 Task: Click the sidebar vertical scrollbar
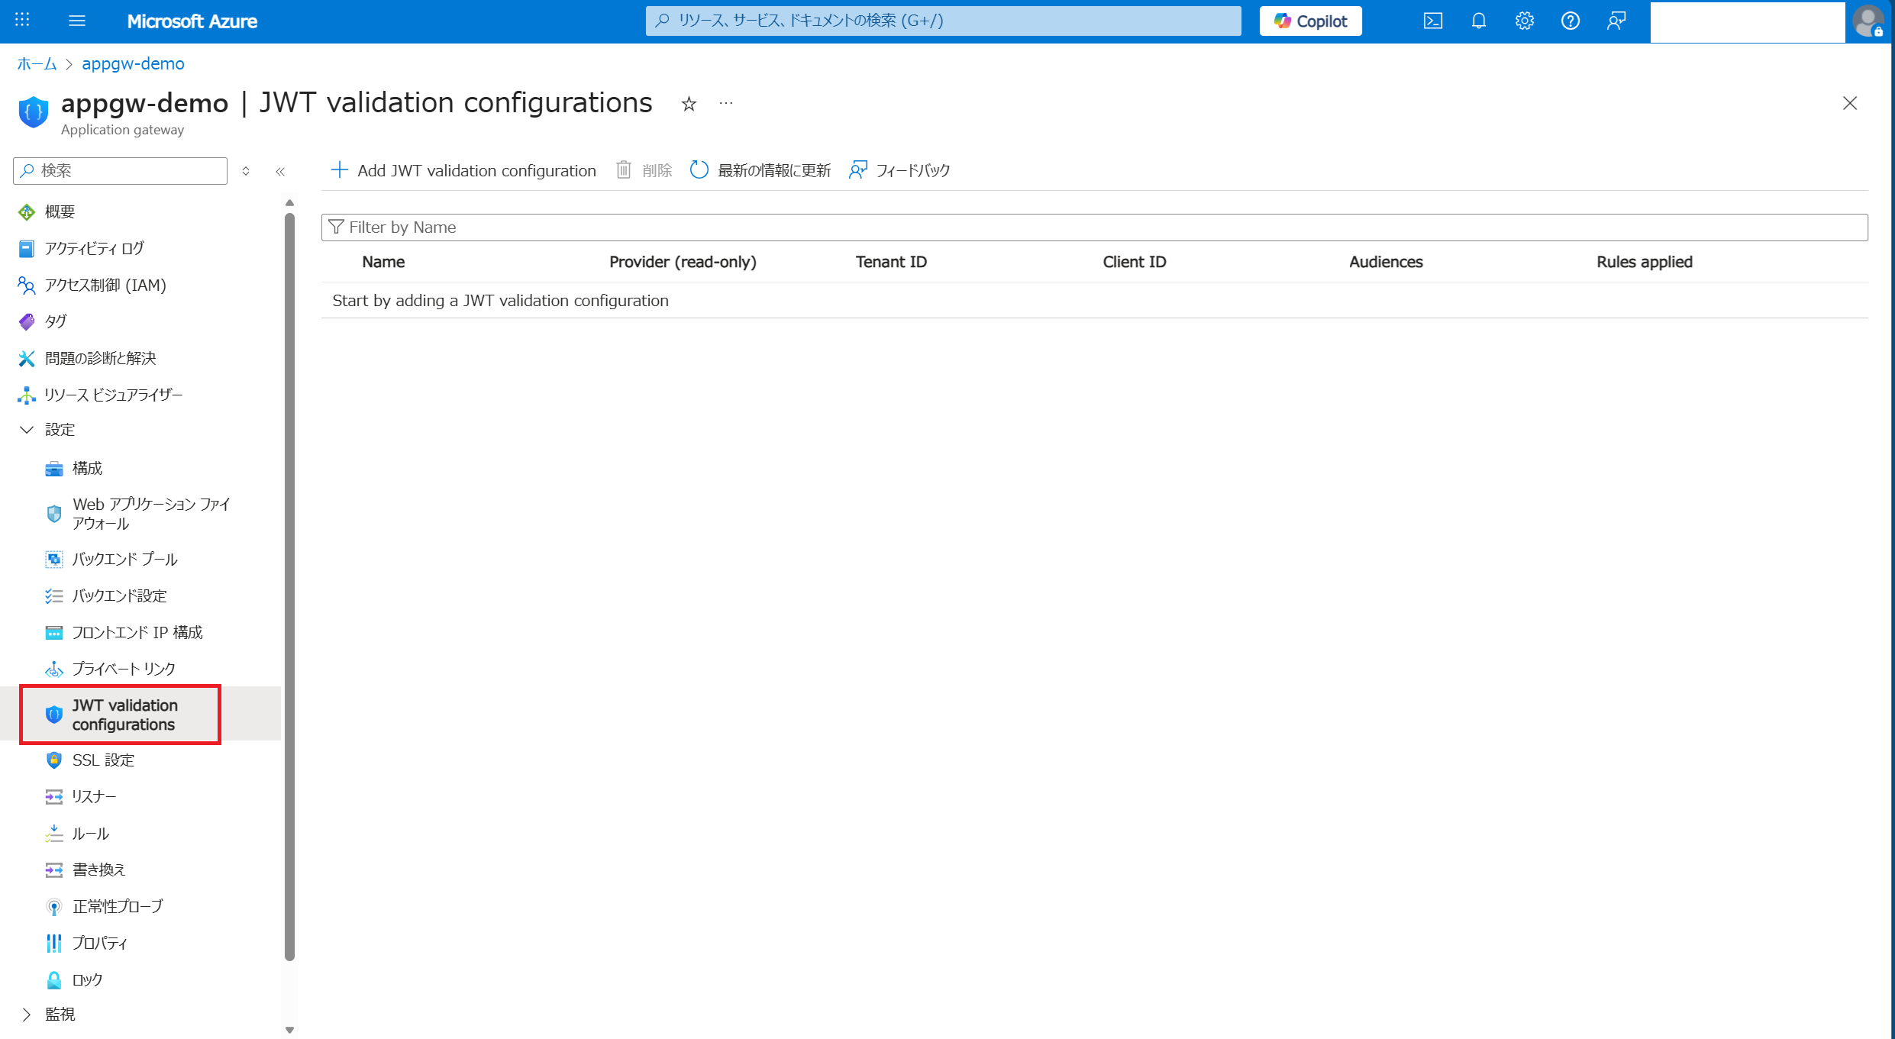click(x=289, y=588)
